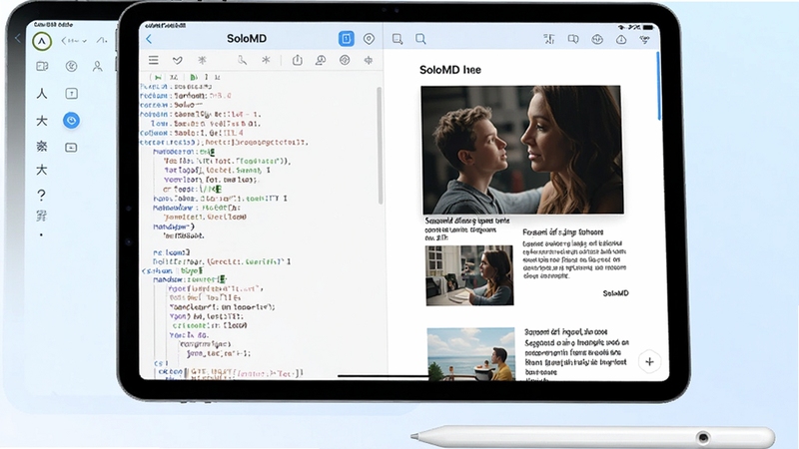This screenshot has height=449, width=799.
Task: Select the 大 character just above the question mark
Action: 42,170
